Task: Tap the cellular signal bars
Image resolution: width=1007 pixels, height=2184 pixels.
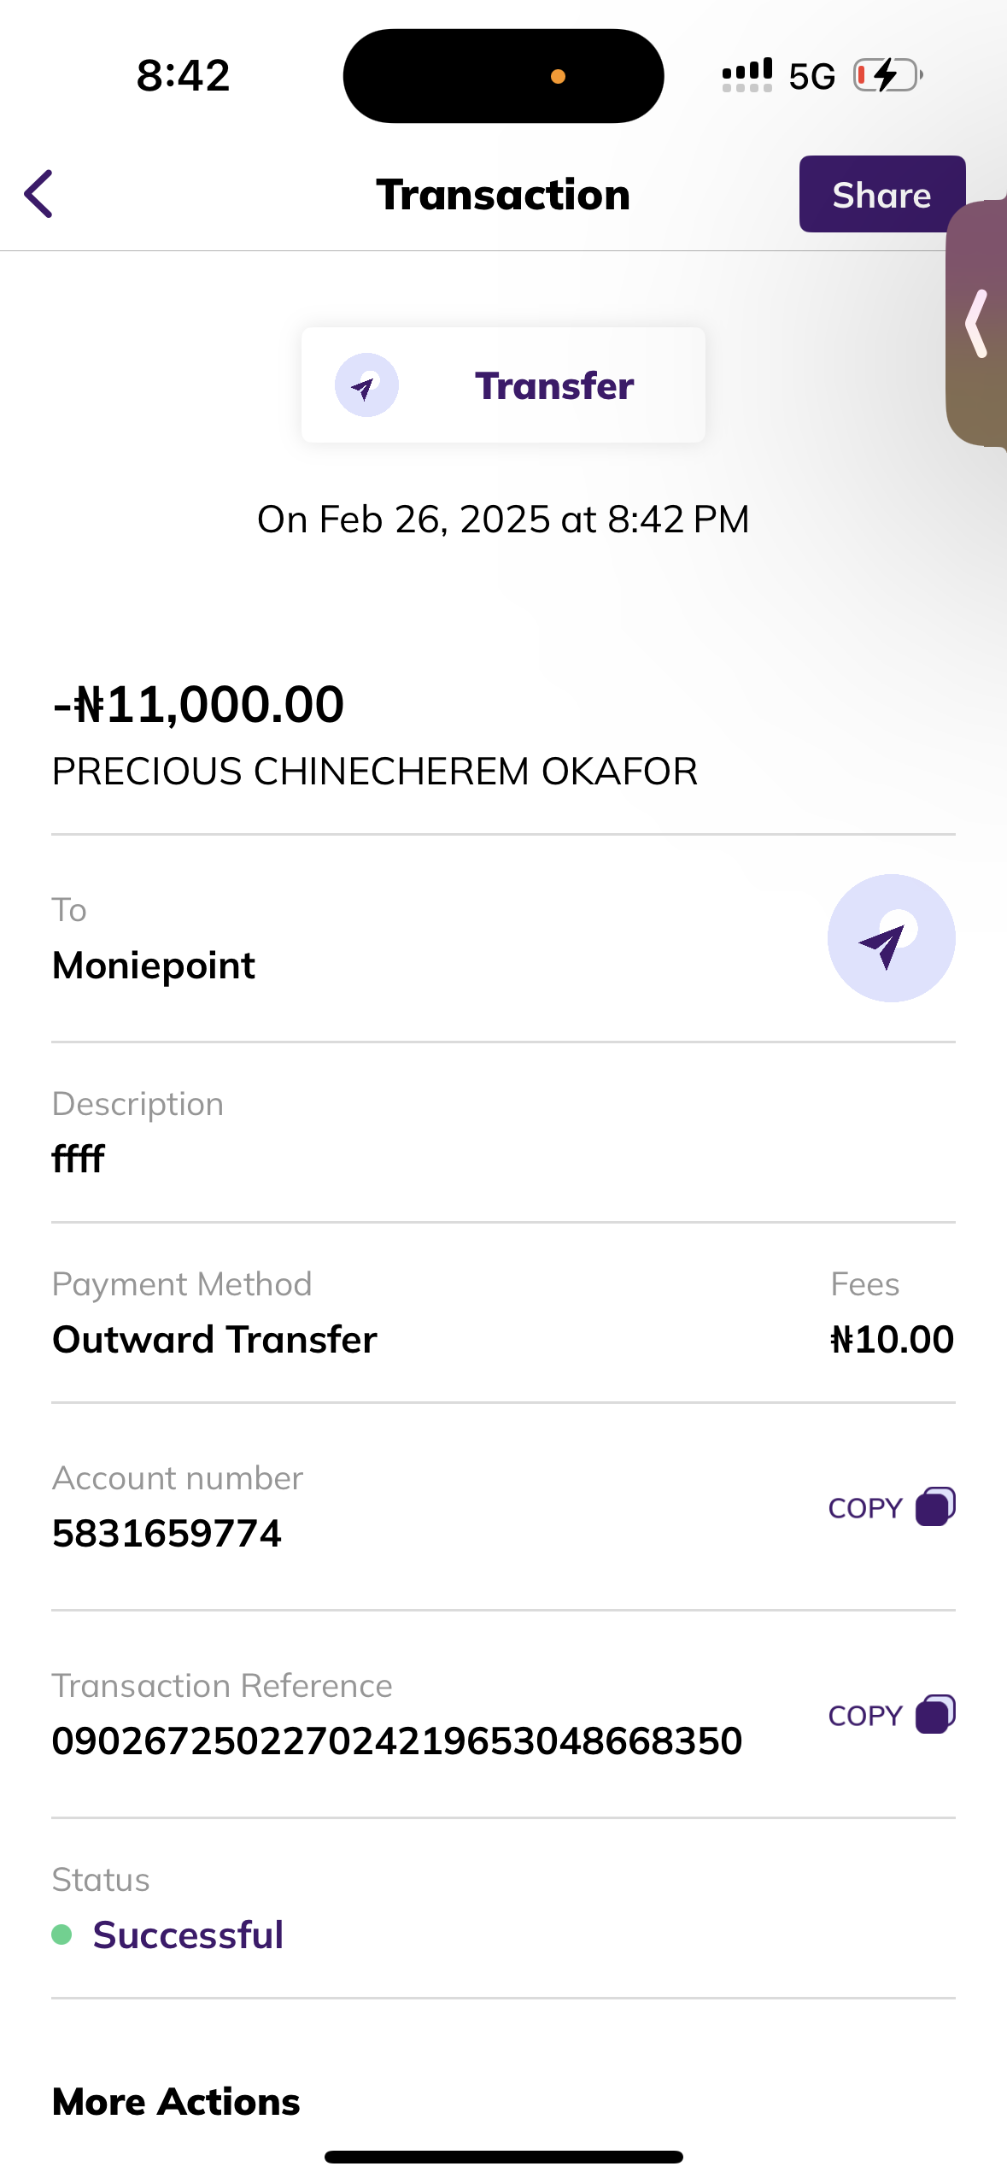Action: (747, 75)
